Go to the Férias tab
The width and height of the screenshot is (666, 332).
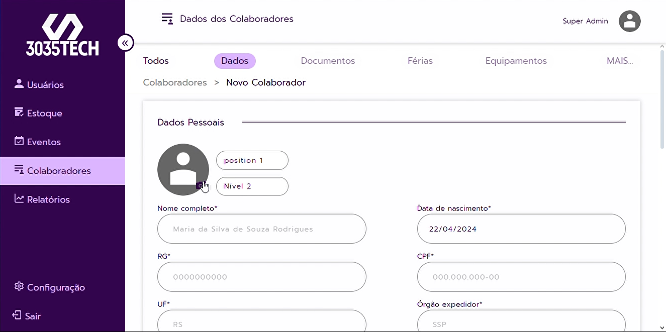point(420,61)
